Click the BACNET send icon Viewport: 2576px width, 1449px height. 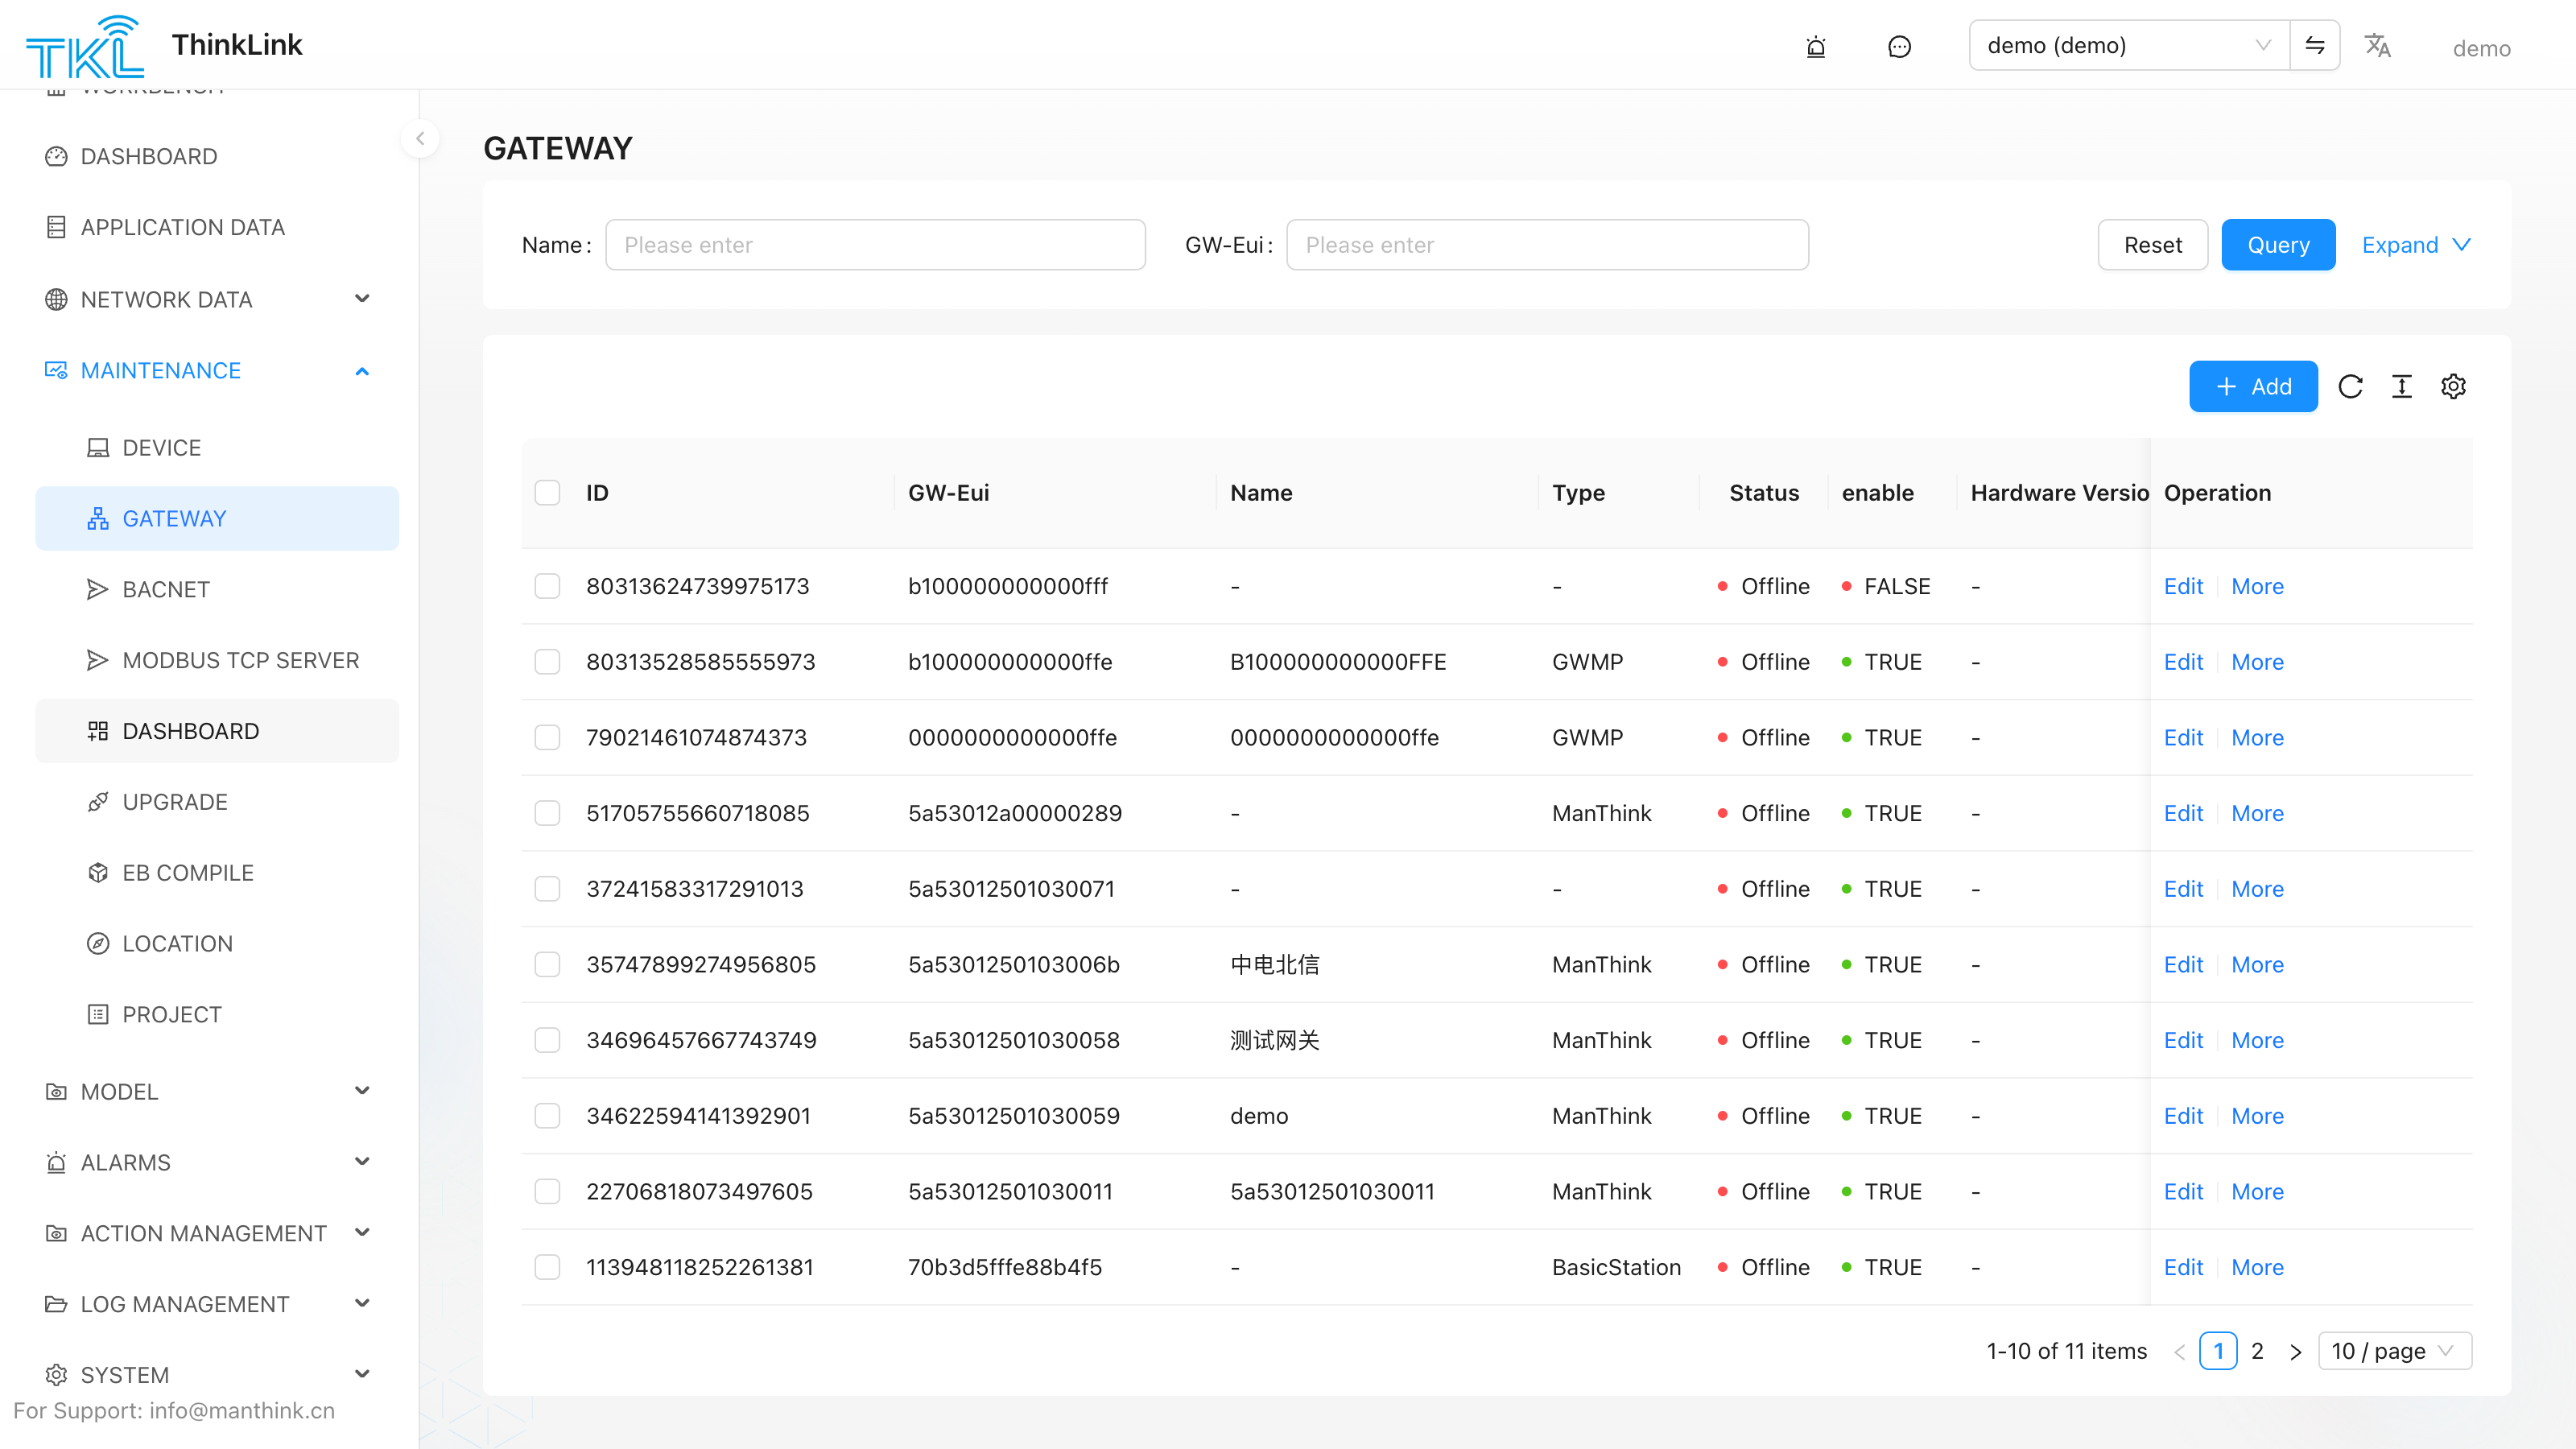click(97, 589)
